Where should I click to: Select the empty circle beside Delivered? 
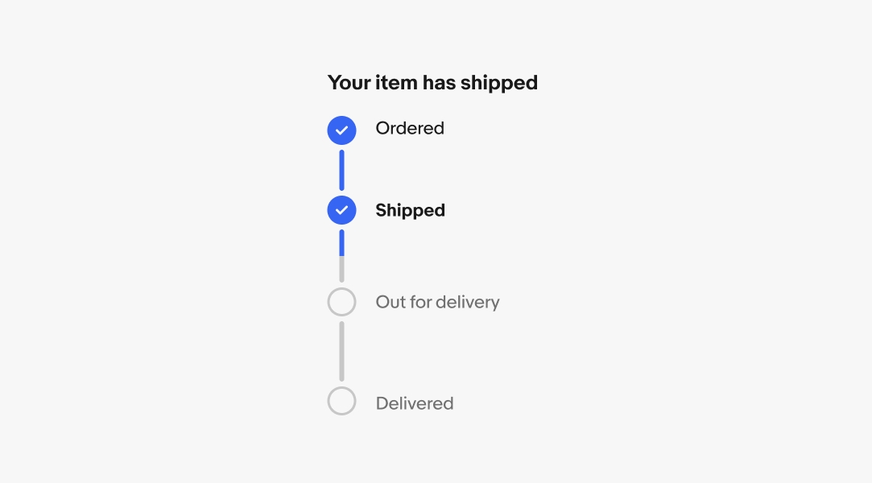(341, 401)
